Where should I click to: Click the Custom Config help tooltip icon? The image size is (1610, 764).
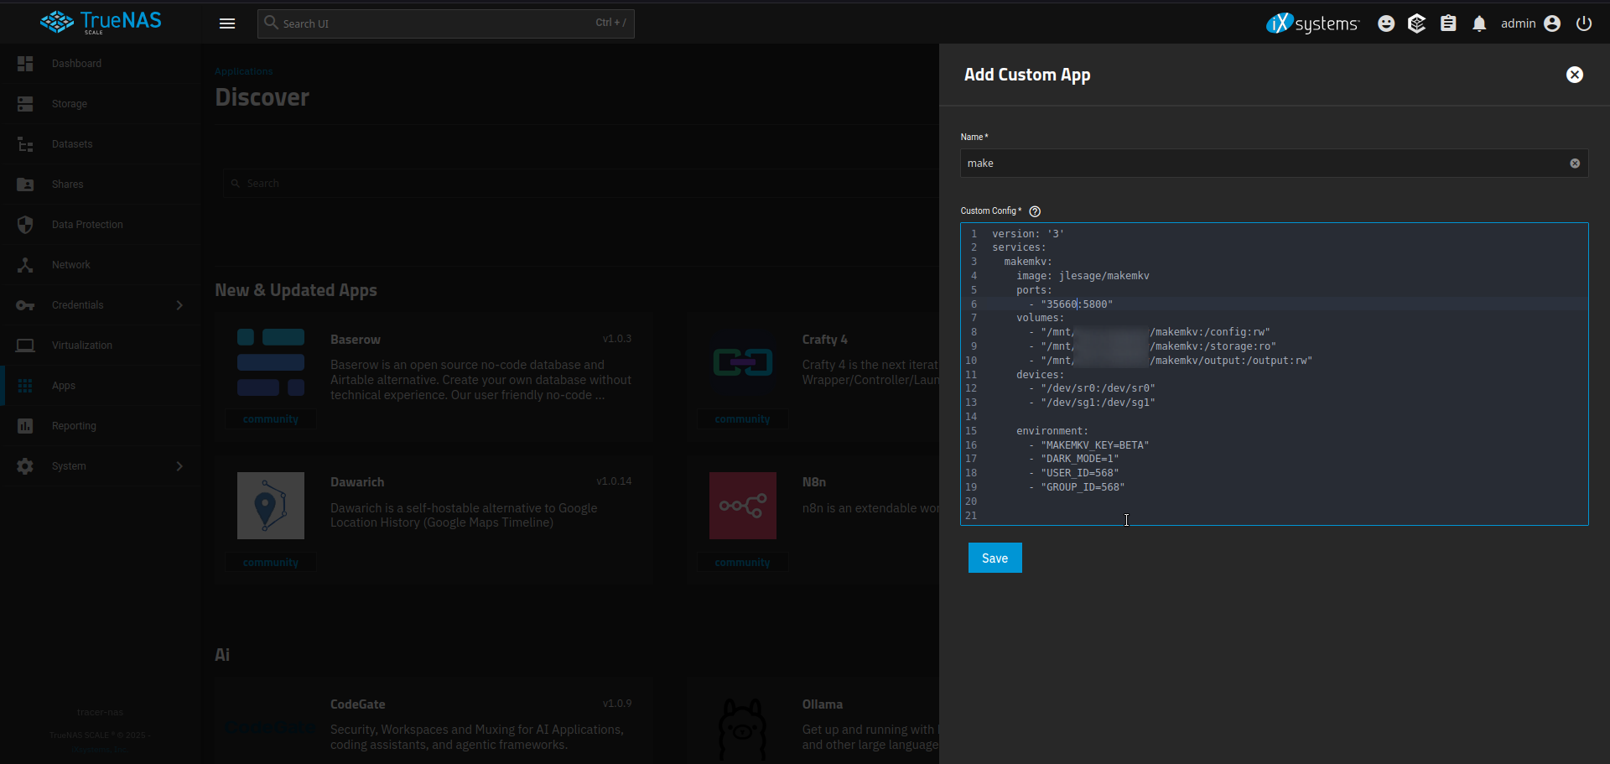(x=1035, y=211)
